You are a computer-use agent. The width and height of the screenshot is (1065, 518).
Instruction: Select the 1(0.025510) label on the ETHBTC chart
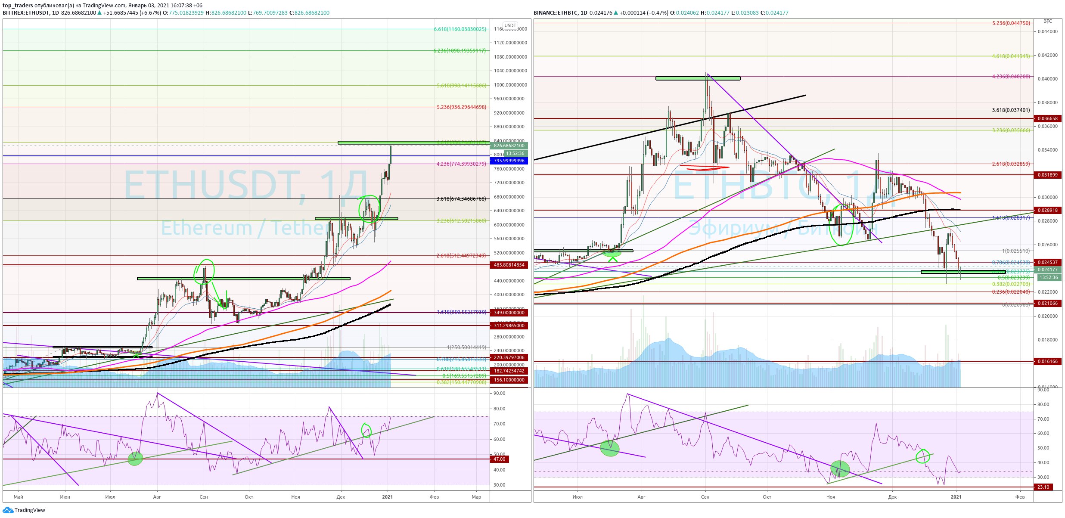[x=1016, y=251]
